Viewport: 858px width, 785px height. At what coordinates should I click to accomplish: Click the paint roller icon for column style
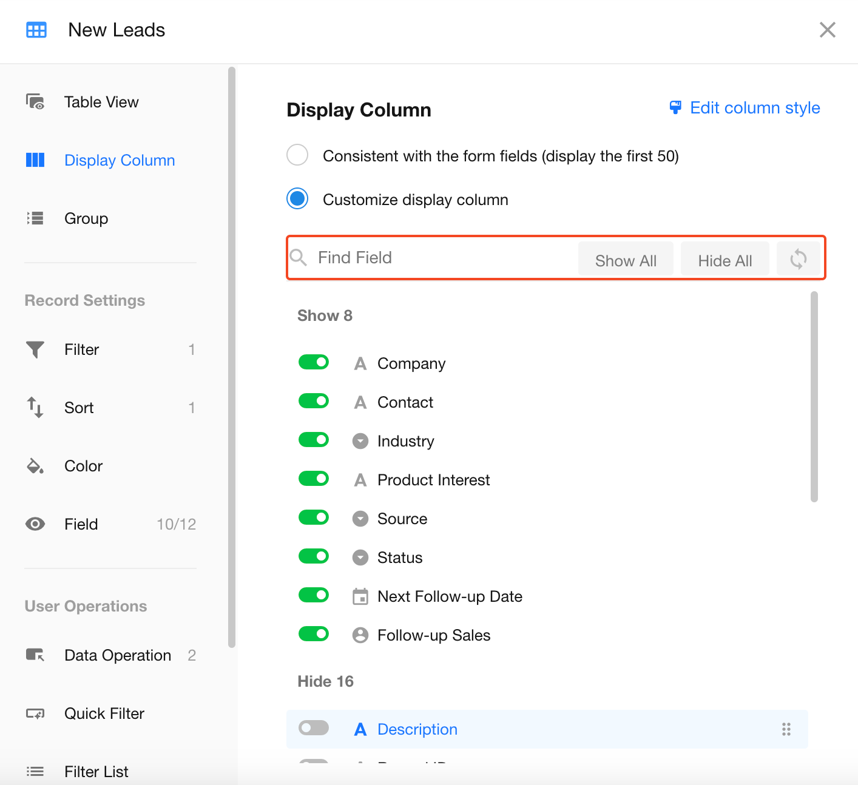[x=675, y=108]
